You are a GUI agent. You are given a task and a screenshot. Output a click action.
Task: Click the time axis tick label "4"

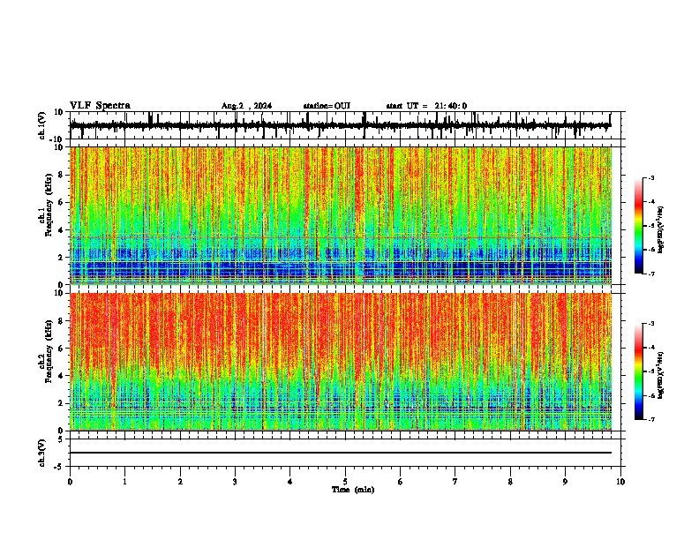pyautogui.click(x=290, y=482)
